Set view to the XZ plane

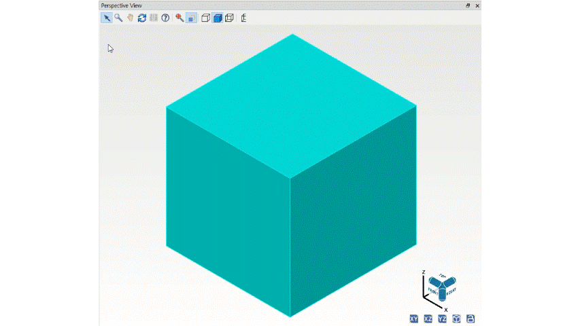coord(428,319)
